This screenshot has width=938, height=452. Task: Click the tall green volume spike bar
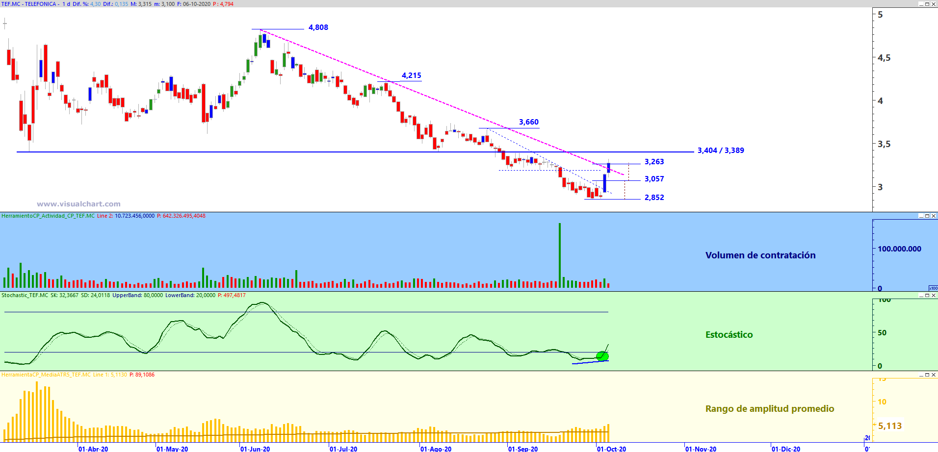(x=560, y=255)
